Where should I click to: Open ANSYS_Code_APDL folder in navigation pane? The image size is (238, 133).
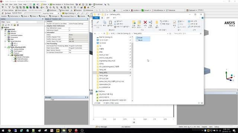pyautogui.click(x=106, y=58)
